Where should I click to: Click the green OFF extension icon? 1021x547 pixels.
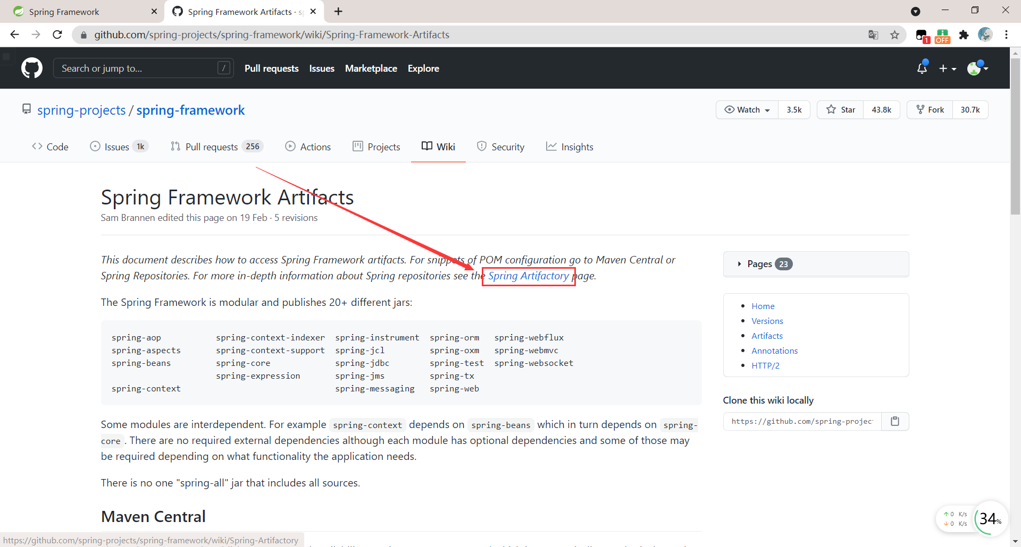pyautogui.click(x=942, y=36)
